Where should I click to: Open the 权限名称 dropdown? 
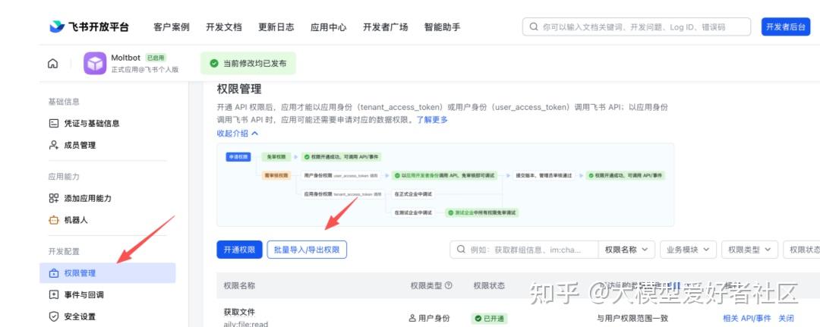coord(626,250)
